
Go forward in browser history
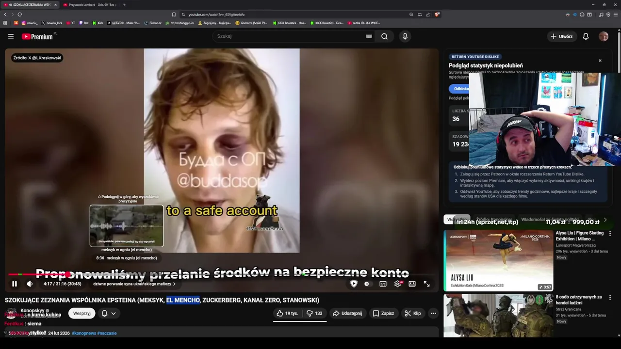[12, 15]
